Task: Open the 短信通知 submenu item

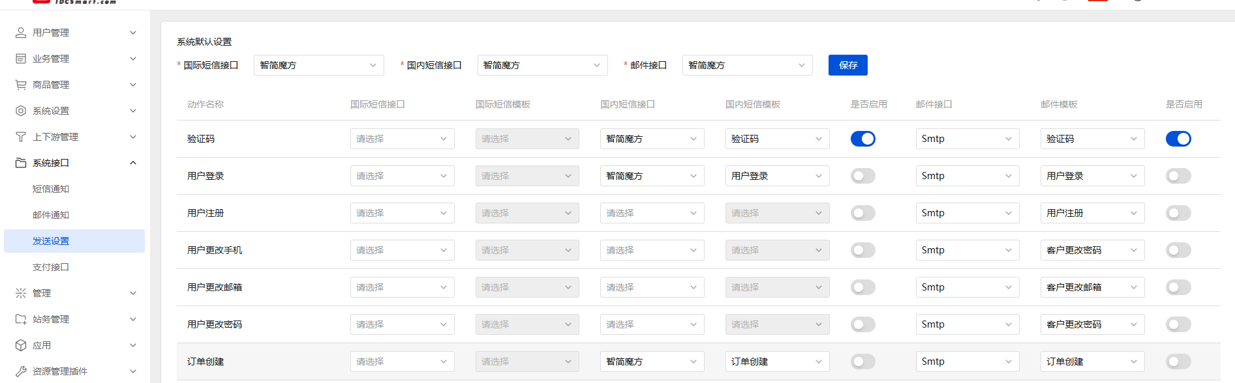Action: coord(51,189)
